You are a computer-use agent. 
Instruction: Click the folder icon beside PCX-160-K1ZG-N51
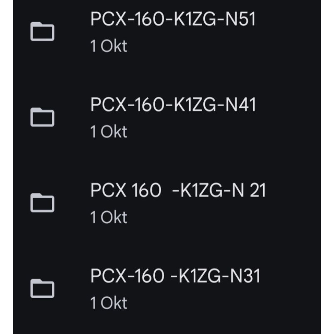point(42,30)
